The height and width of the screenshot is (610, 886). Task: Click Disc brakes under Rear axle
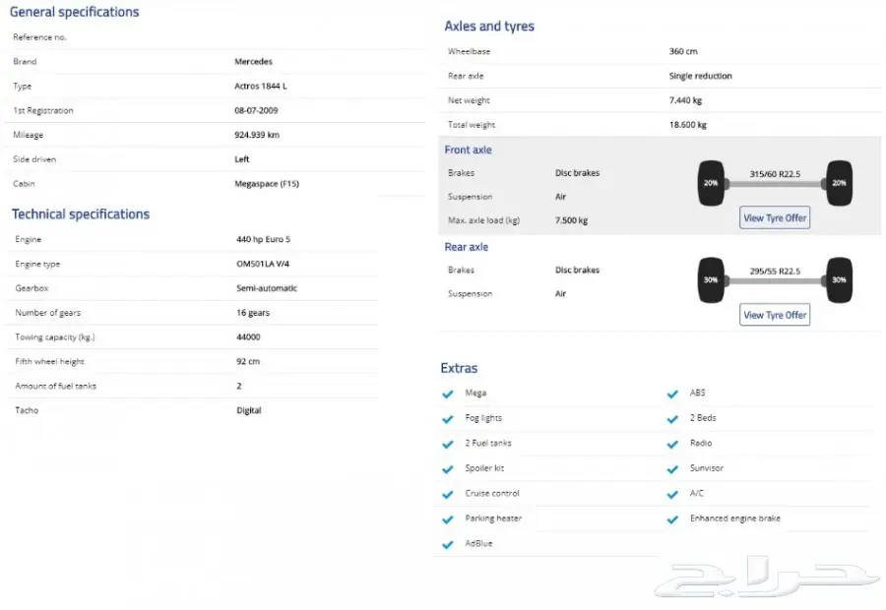[x=577, y=270]
